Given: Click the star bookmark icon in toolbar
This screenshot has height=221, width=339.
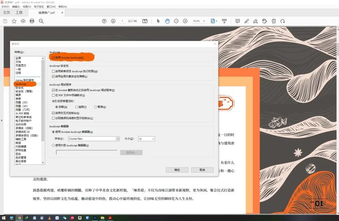Looking at the screenshot, I should point(14,21).
